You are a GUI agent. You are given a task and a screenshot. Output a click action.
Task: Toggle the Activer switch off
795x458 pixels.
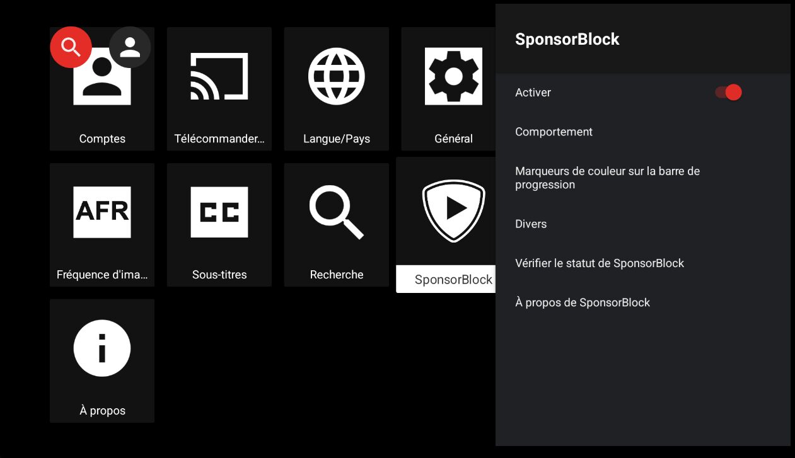pyautogui.click(x=728, y=93)
